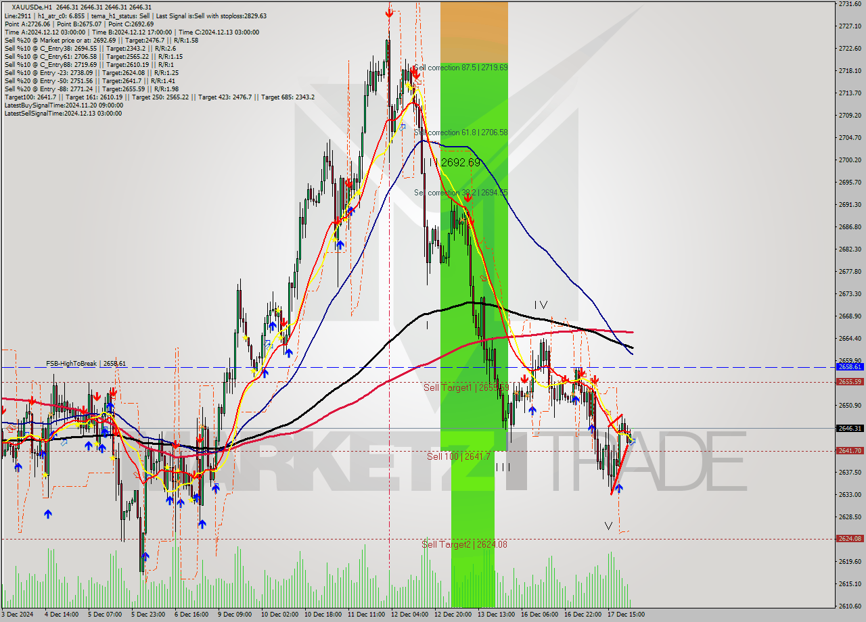Click the '16 Dec 06:00' time label
866x622 pixels.
539,615
